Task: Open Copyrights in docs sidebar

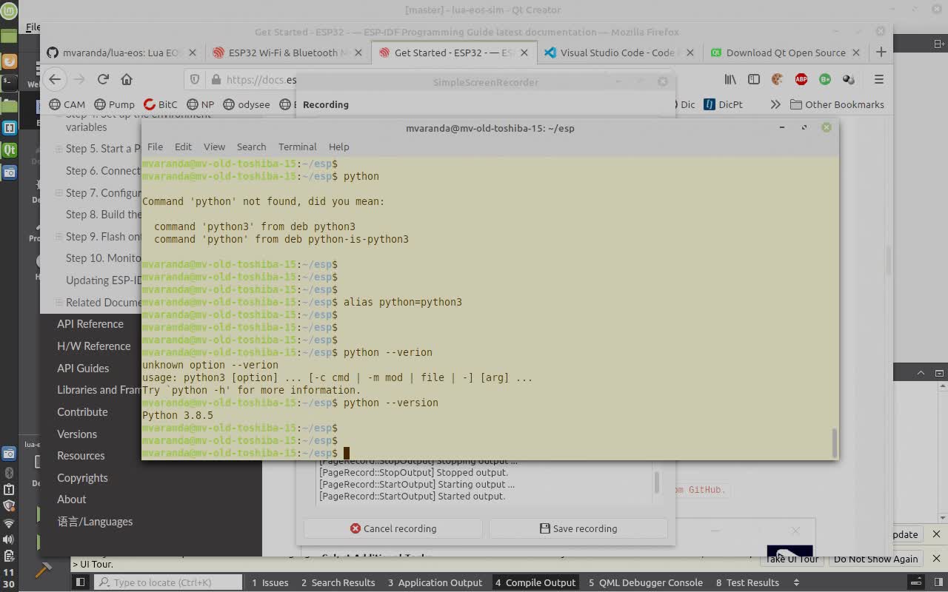Action: coord(82,477)
